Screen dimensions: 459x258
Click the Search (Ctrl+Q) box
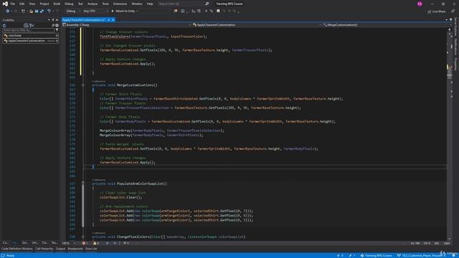184,4
